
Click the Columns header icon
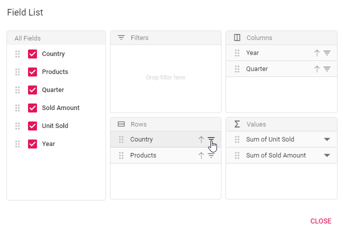point(237,37)
